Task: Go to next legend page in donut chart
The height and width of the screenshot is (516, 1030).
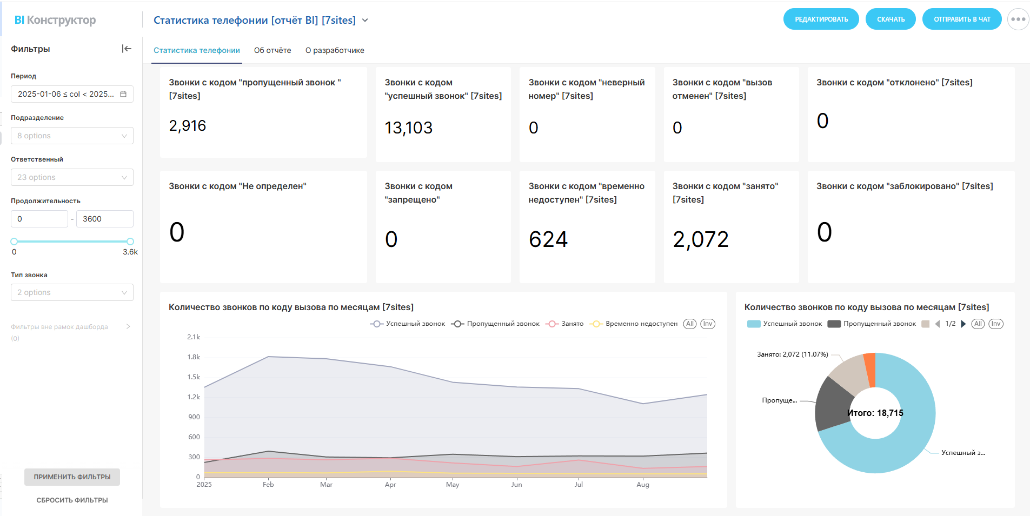Action: pyautogui.click(x=963, y=324)
